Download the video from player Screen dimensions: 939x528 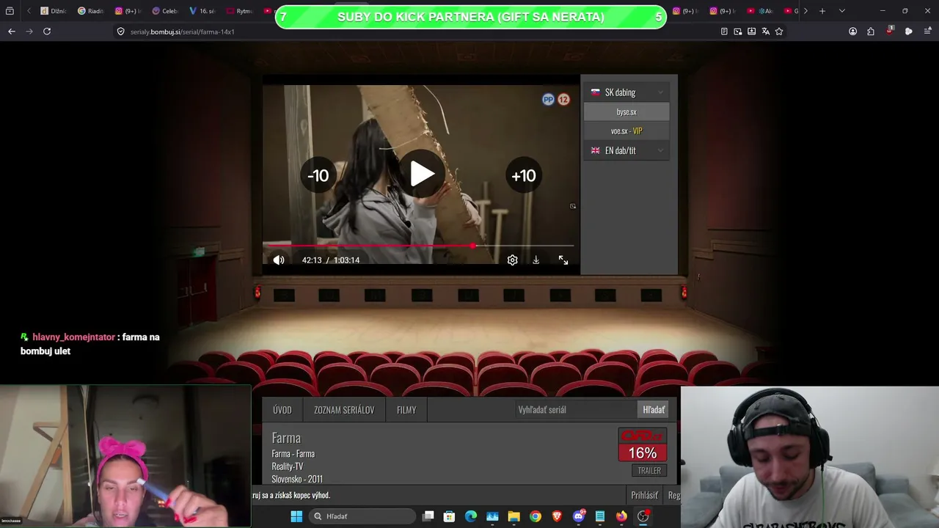(x=536, y=260)
